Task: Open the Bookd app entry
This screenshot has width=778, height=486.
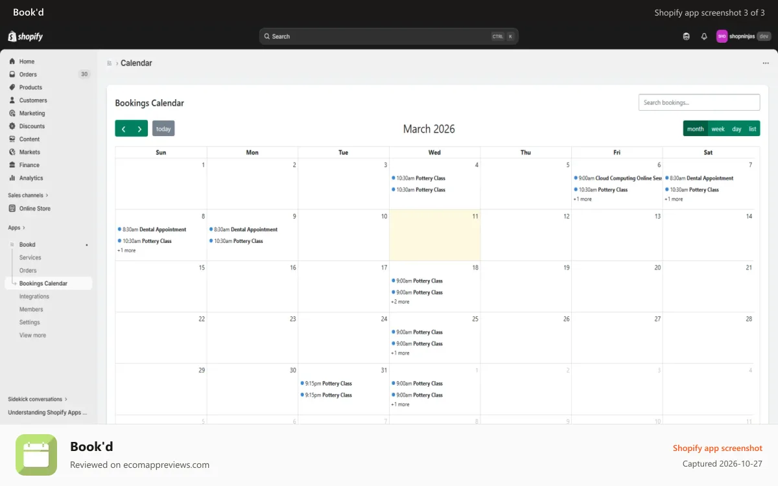Action: pos(27,245)
